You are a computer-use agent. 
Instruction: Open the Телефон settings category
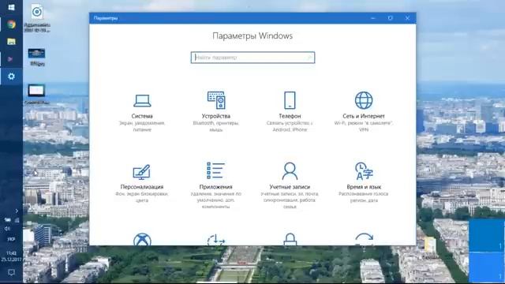tap(290, 112)
